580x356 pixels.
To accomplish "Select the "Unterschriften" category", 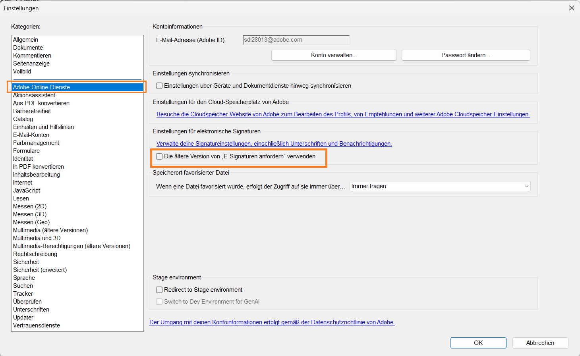I will [x=31, y=309].
